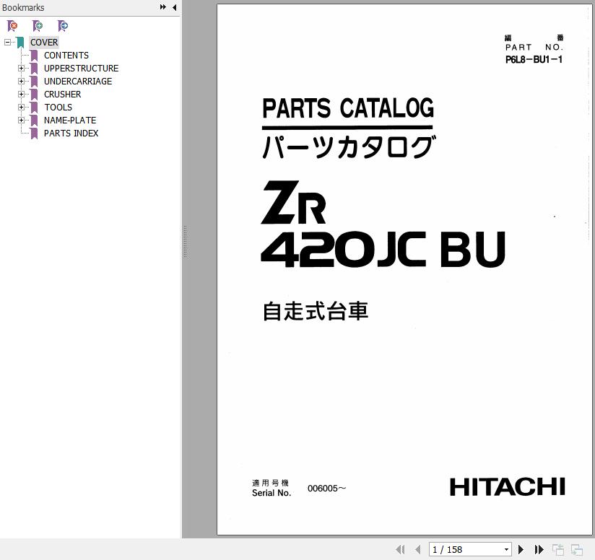The width and height of the screenshot is (595, 560).
Task: Click the TOOLS purple bookmark icon
Action: pyautogui.click(x=34, y=108)
